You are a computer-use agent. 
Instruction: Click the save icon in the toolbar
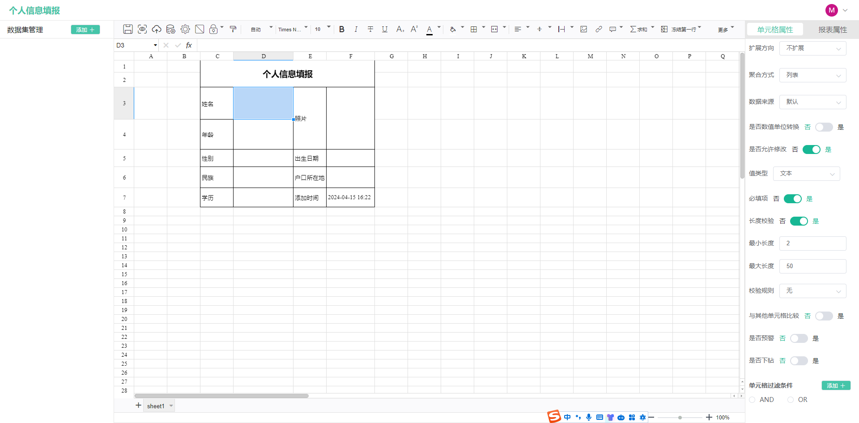click(128, 29)
